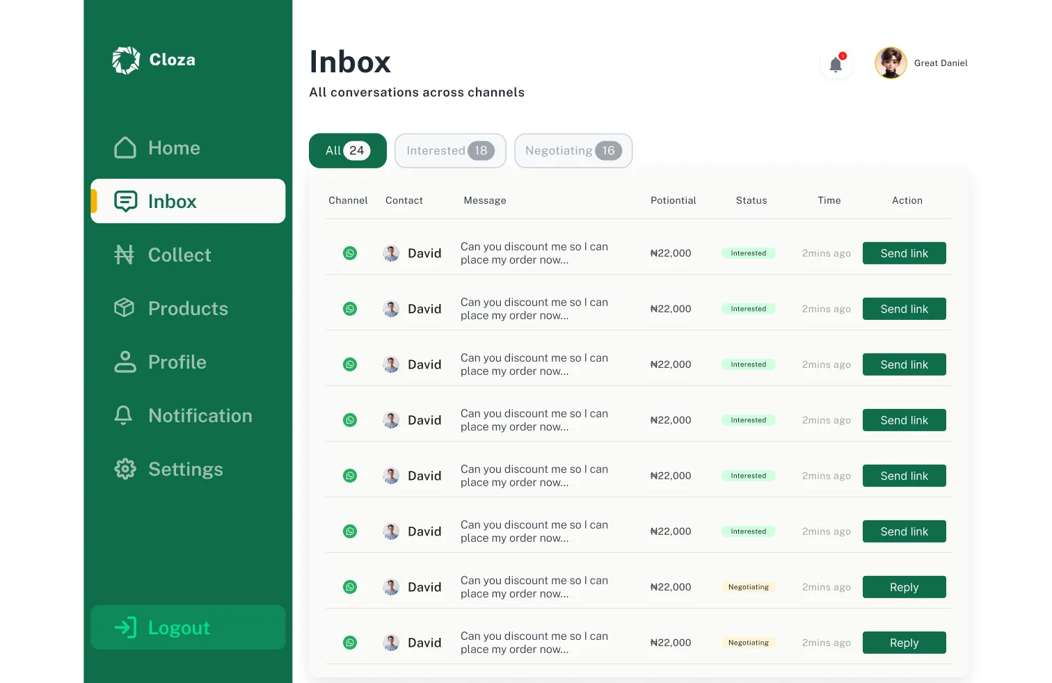Click the WhatsApp icon in first row

pos(350,253)
